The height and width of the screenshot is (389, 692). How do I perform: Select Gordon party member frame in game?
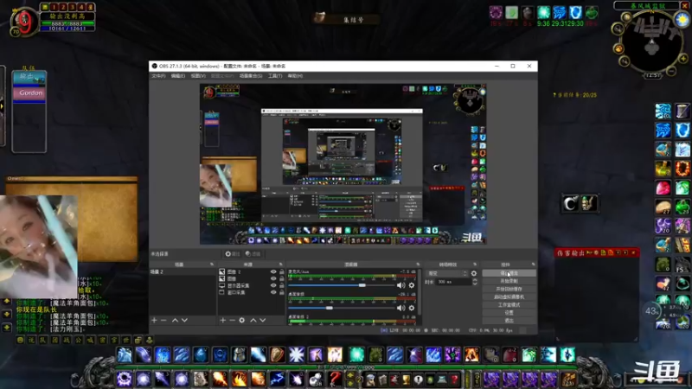coord(29,93)
